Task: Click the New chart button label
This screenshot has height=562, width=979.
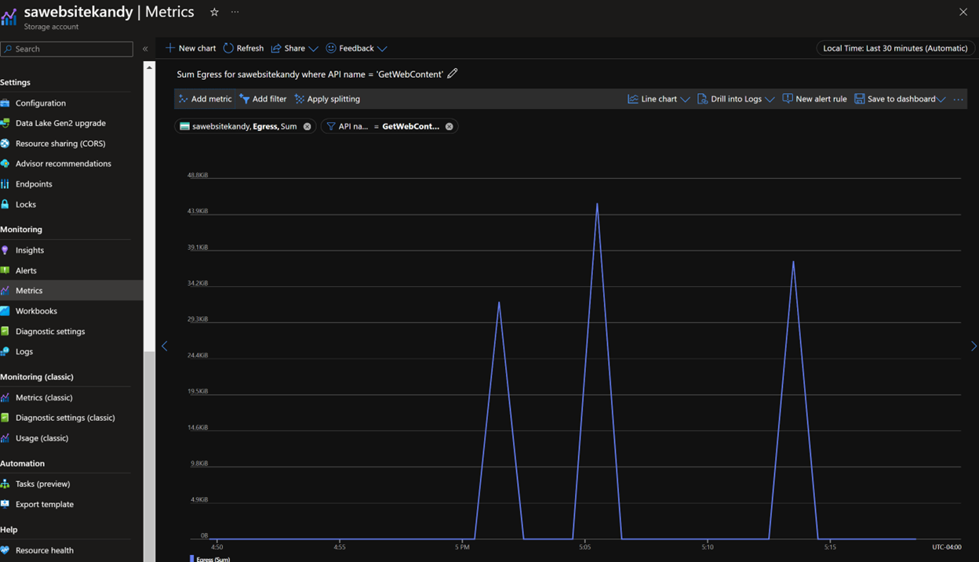Action: [x=197, y=49]
